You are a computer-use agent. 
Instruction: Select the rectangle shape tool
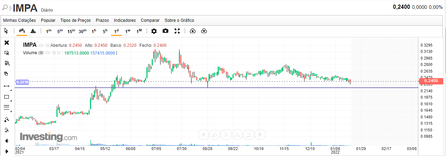tap(6, 97)
